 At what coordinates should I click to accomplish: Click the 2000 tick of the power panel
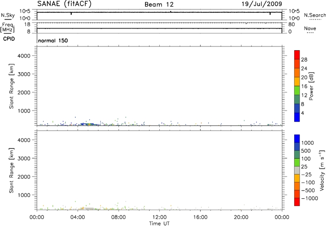(x=24, y=92)
